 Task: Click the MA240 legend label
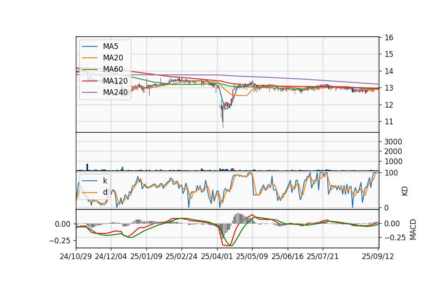pos(115,92)
